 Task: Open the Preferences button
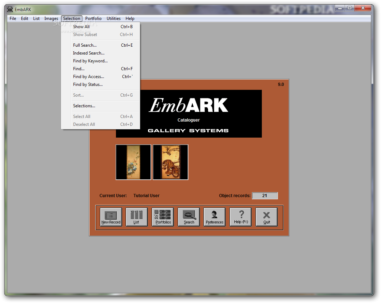click(x=214, y=217)
